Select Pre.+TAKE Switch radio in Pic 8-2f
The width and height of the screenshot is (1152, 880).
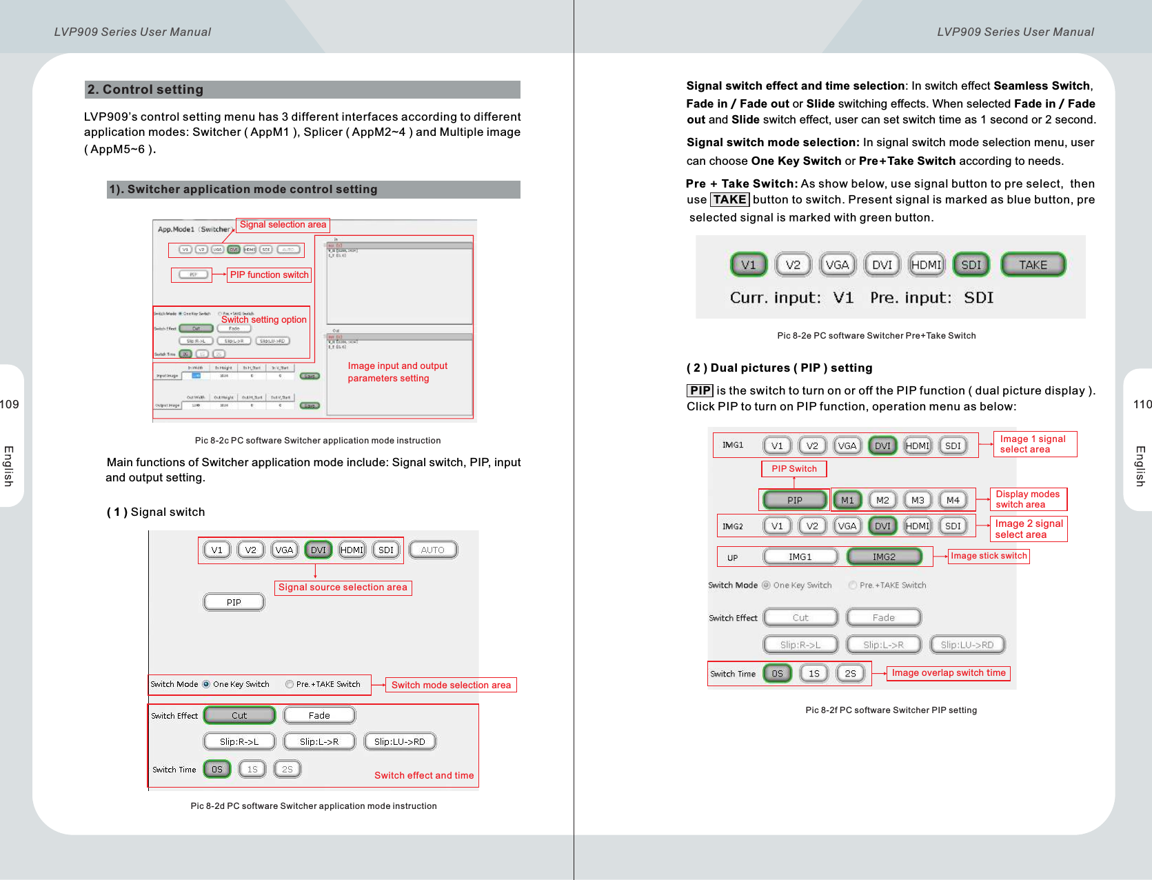click(x=853, y=585)
